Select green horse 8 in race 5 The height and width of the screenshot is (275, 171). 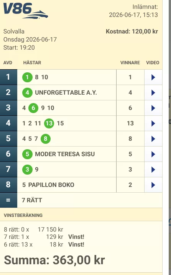pos(46,139)
